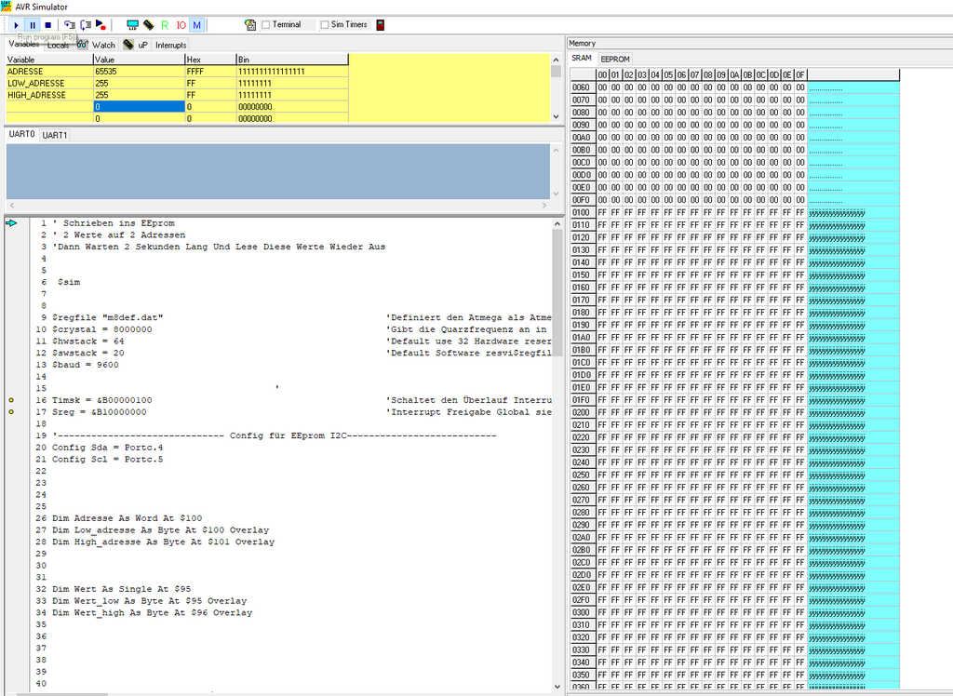
Task: Click memory row address 0060
Action: pos(582,87)
